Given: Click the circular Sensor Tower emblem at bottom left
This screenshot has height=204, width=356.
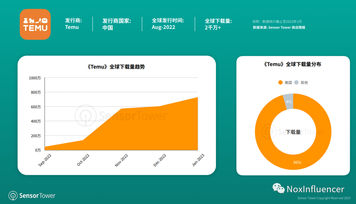Looking at the screenshot, I should [x=13, y=195].
